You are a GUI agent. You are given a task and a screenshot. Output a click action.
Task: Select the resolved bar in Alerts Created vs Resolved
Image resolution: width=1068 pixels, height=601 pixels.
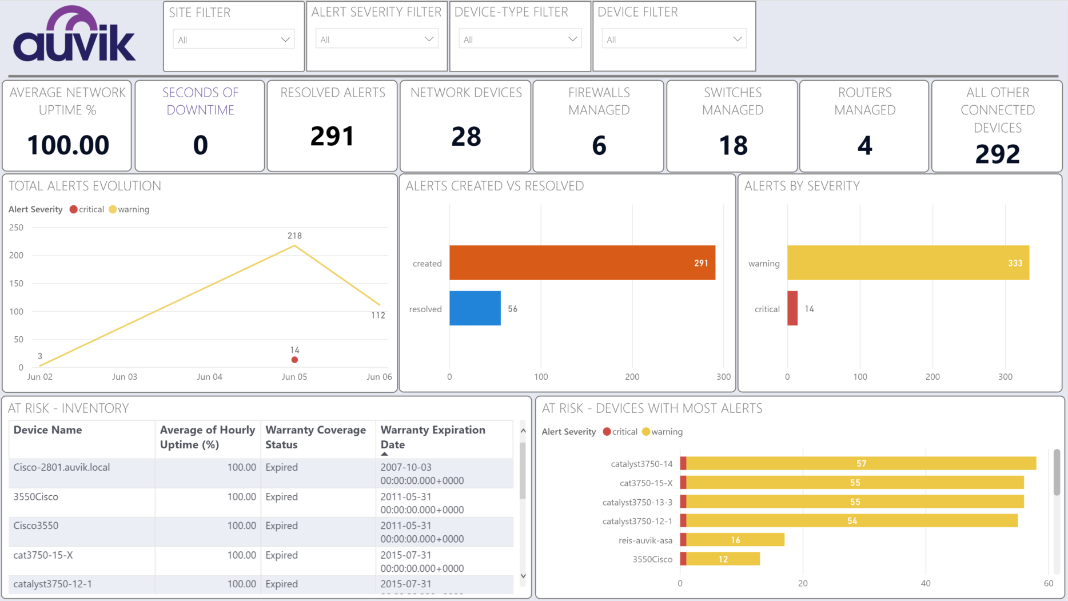tap(475, 308)
